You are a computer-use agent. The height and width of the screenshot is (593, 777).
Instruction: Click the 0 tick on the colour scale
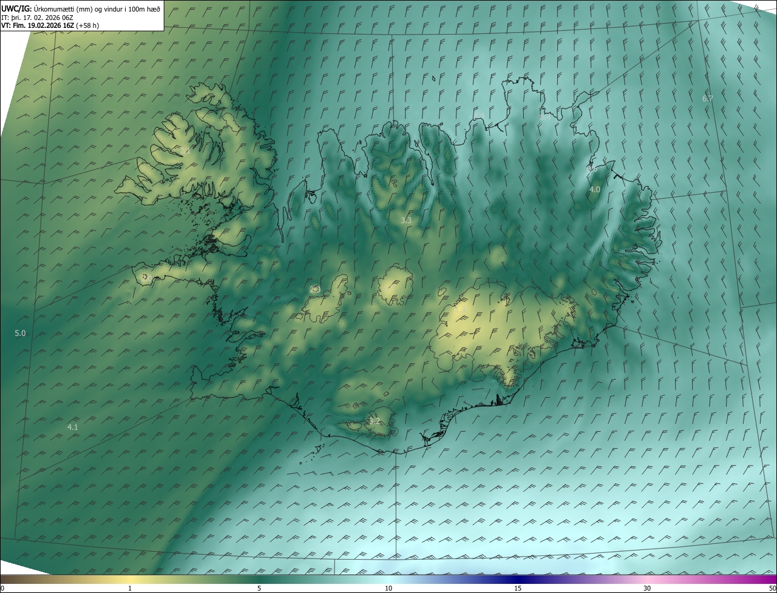click(x=2, y=589)
